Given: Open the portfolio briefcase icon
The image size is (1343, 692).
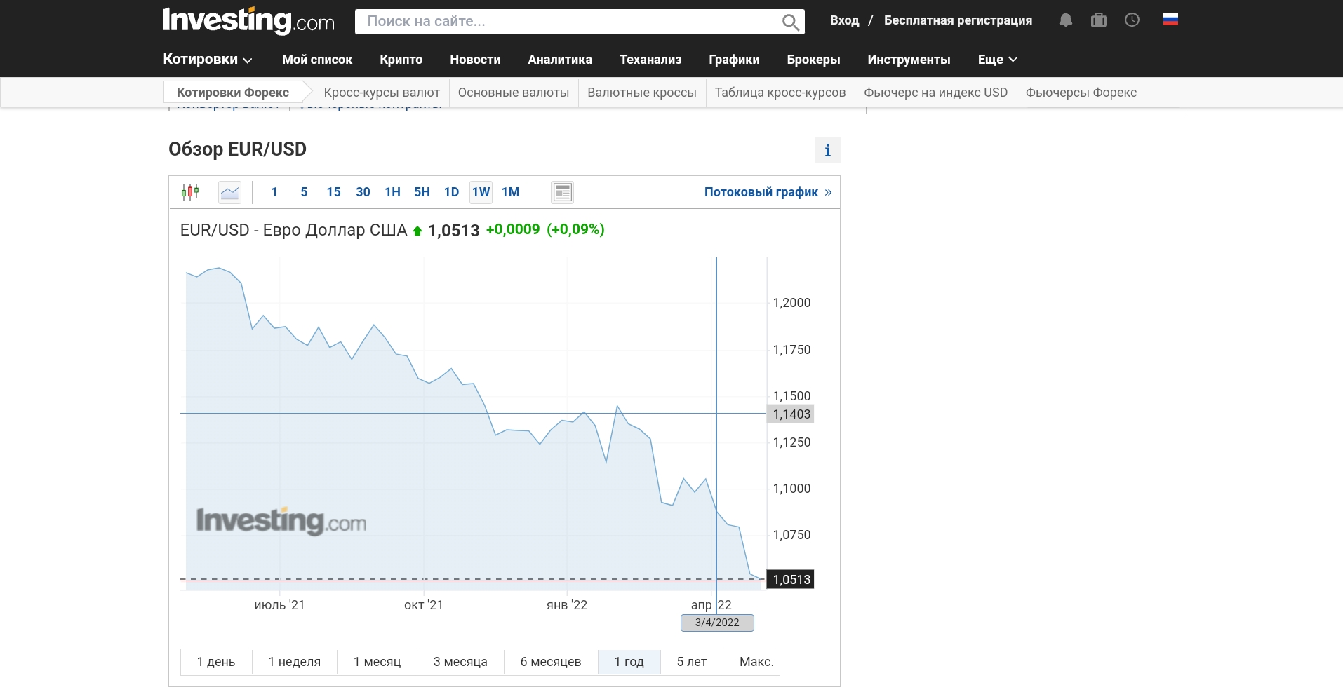Looking at the screenshot, I should click(1099, 20).
